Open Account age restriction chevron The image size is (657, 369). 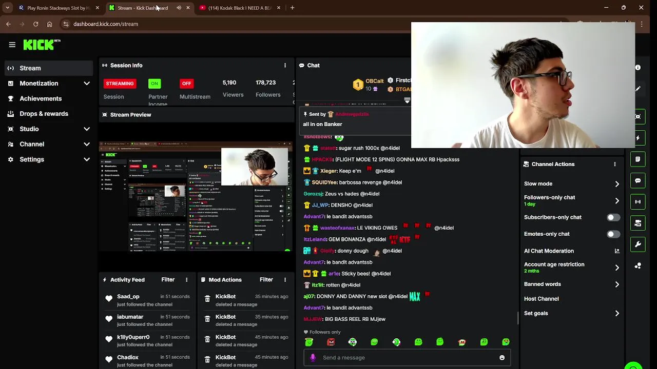pyautogui.click(x=617, y=268)
